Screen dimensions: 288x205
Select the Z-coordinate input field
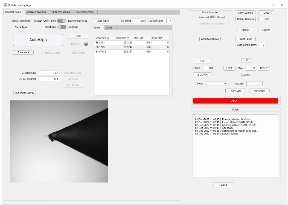click(49, 73)
